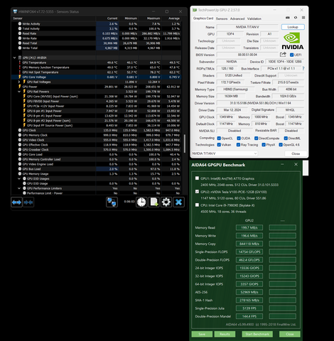Click lightning icon of GPU FBVDD Input Power
The width and height of the screenshot is (334, 341).
tap(24, 101)
